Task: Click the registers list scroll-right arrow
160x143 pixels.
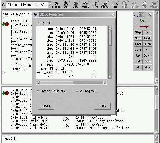Action: click(105, 83)
